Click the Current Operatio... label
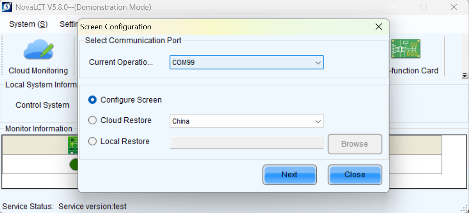 (x=121, y=62)
